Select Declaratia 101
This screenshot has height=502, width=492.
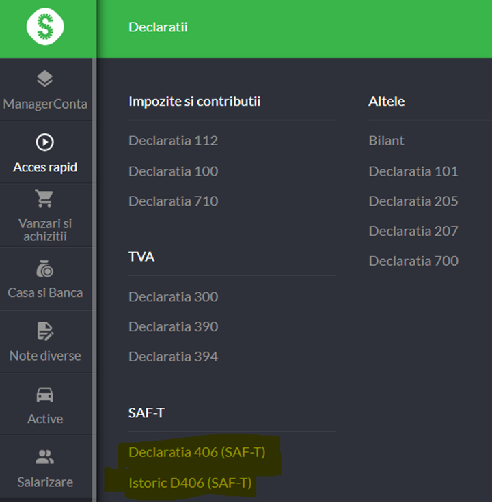(x=413, y=171)
